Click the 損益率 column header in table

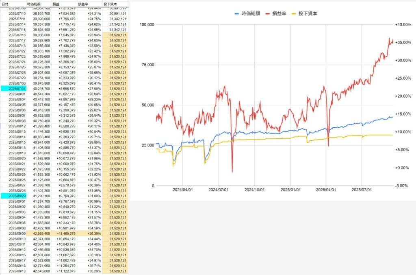(84, 4)
